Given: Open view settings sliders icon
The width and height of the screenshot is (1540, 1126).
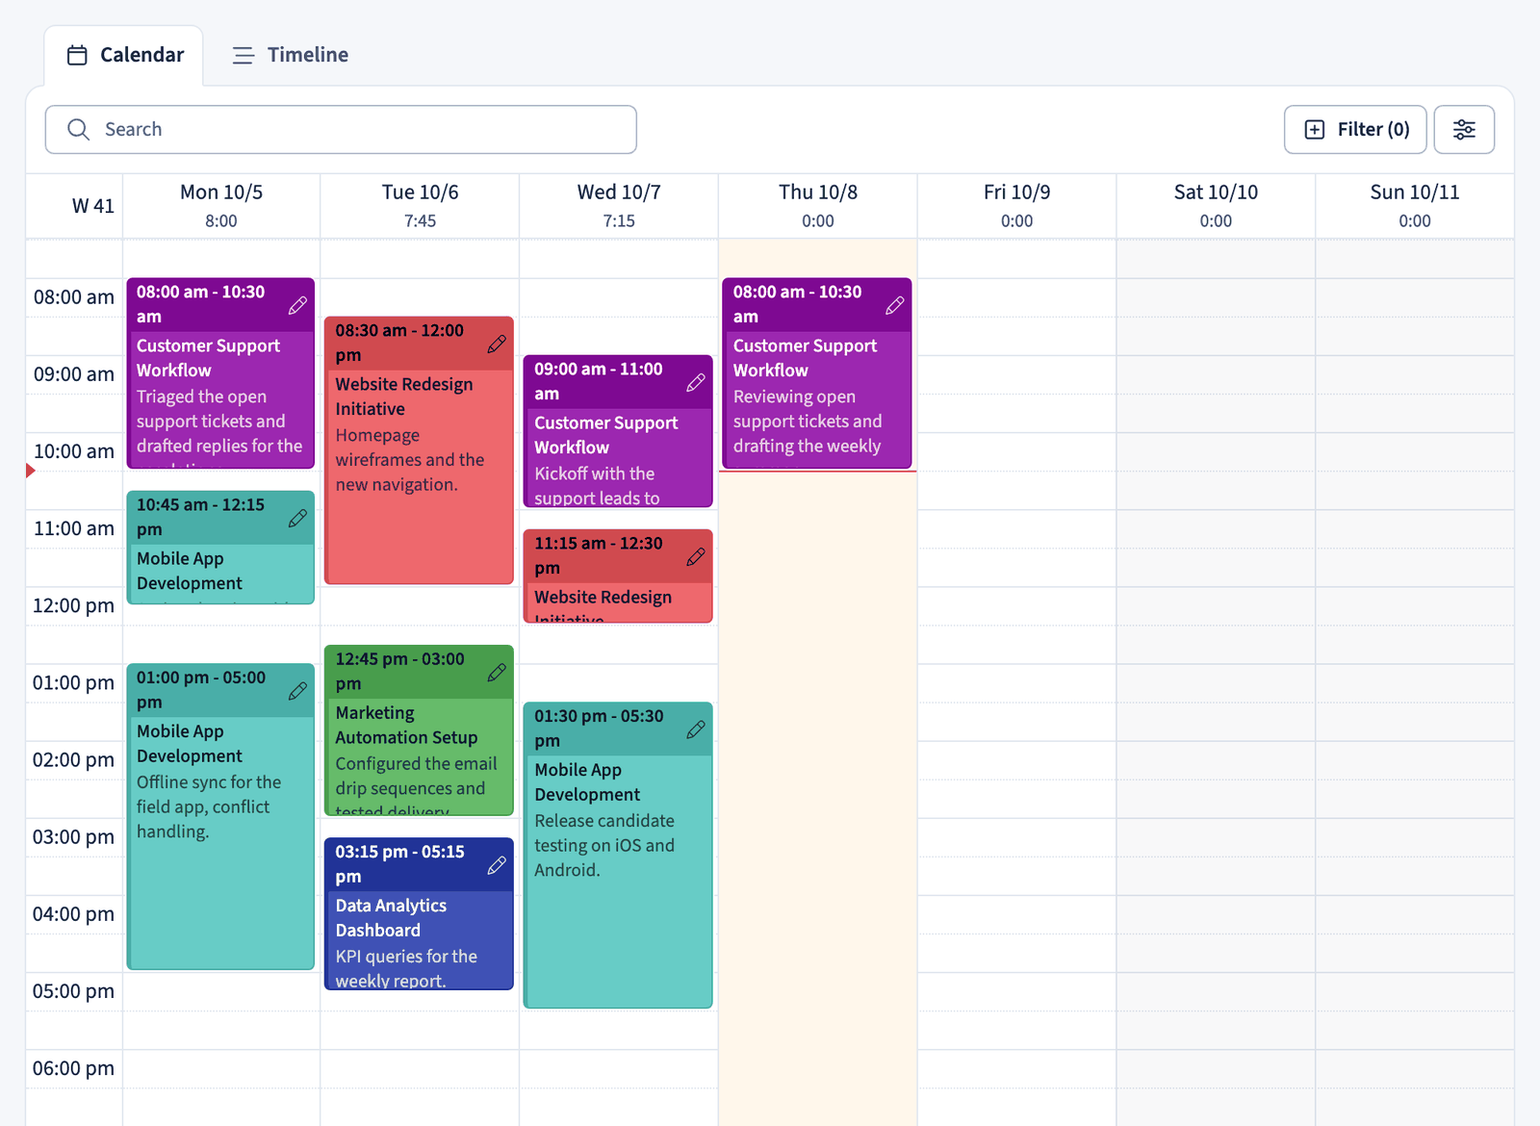Looking at the screenshot, I should [x=1464, y=129].
